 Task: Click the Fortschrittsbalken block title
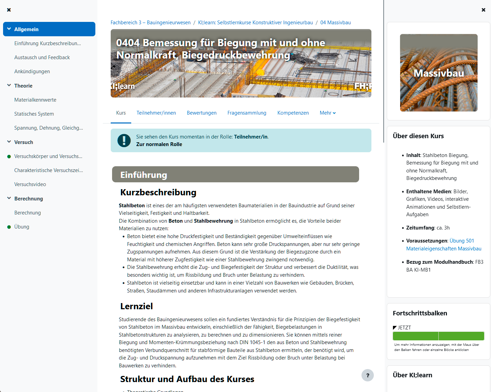pos(420,313)
